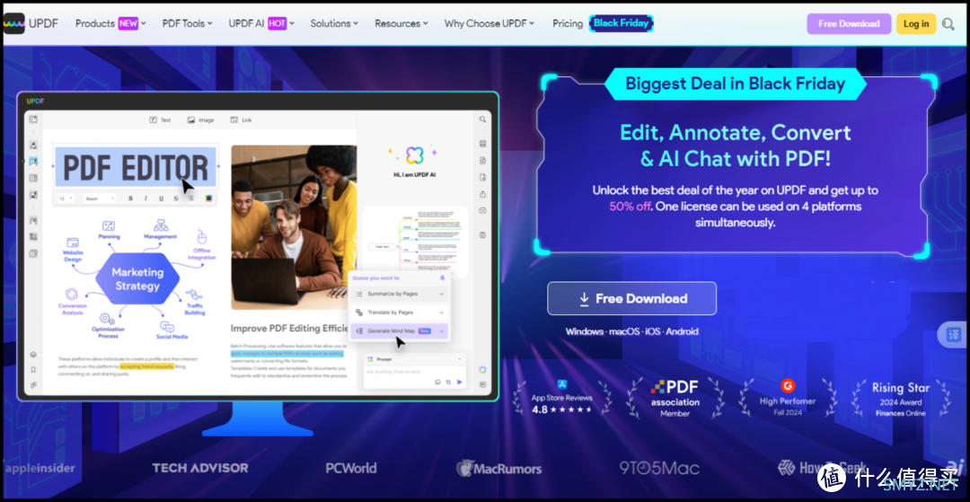Click the High Performer Fall 2024 badge

click(x=788, y=398)
